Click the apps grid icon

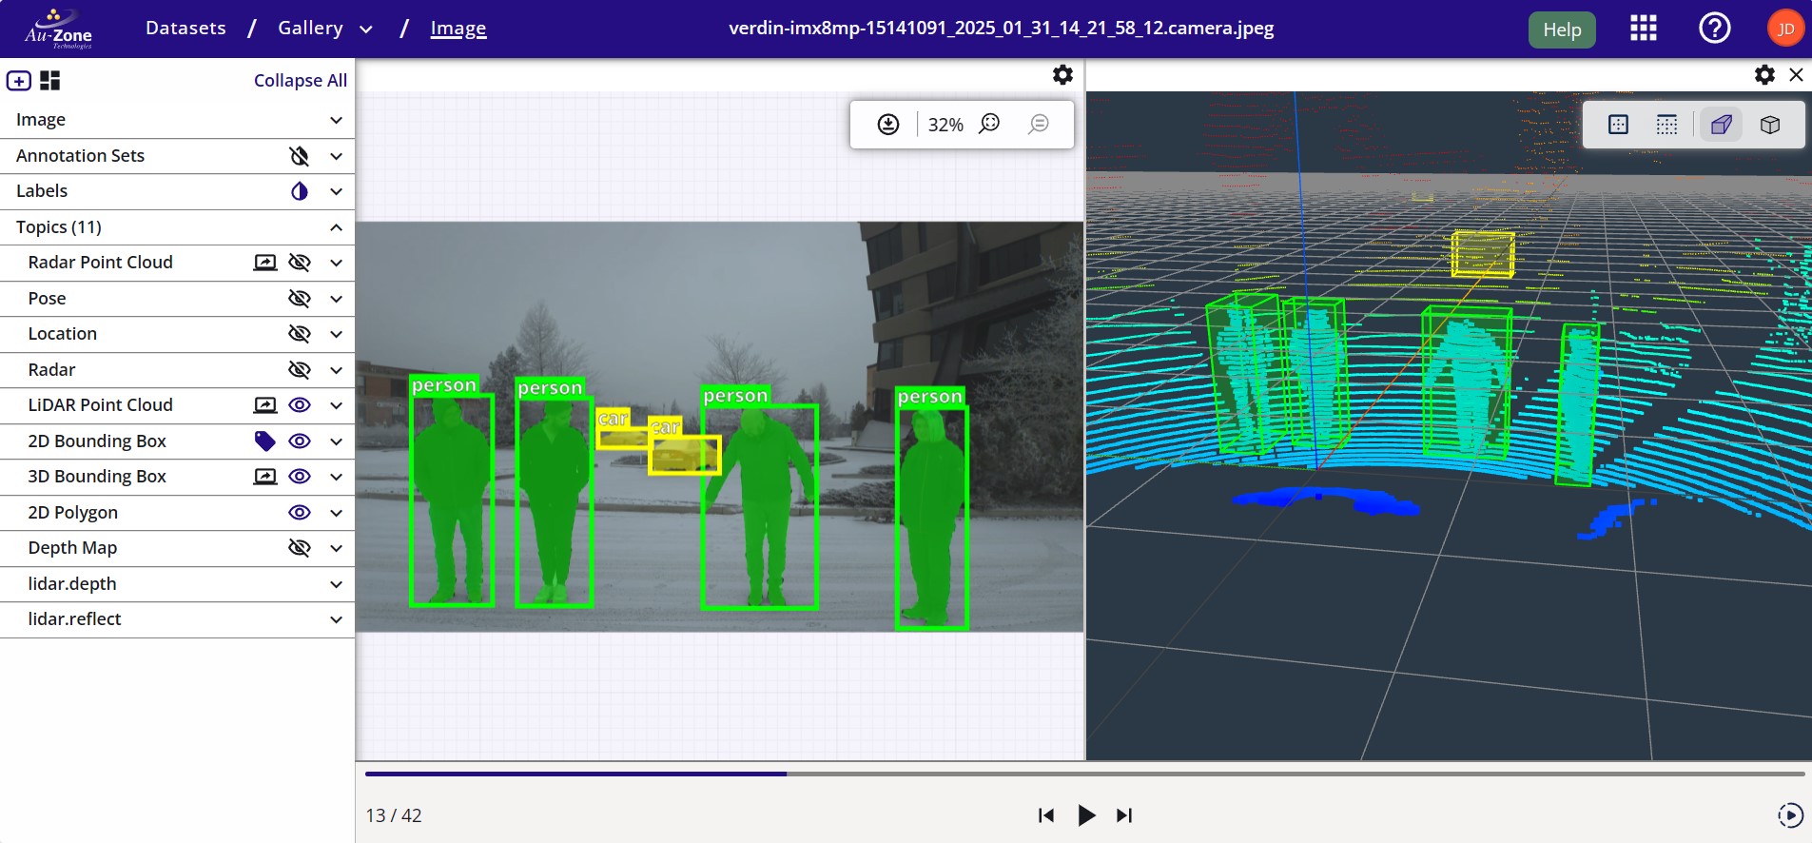tap(1643, 29)
